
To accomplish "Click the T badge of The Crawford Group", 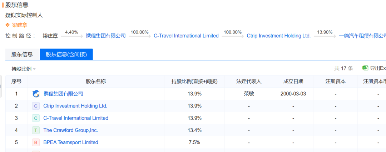I will point(36,130).
